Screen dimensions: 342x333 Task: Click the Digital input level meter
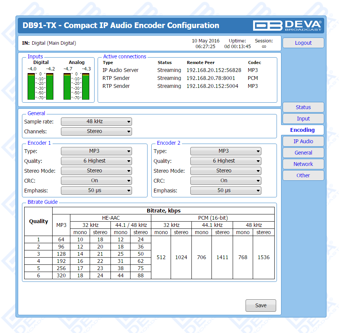tap(41, 86)
